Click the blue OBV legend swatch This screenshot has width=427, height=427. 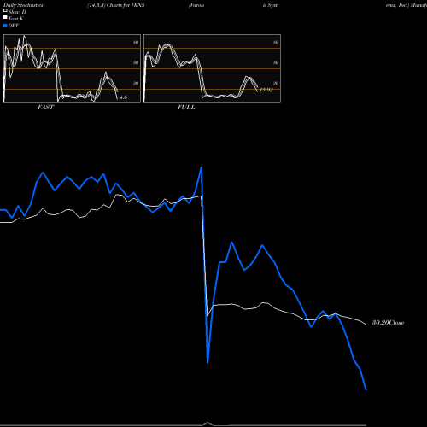click(5, 26)
